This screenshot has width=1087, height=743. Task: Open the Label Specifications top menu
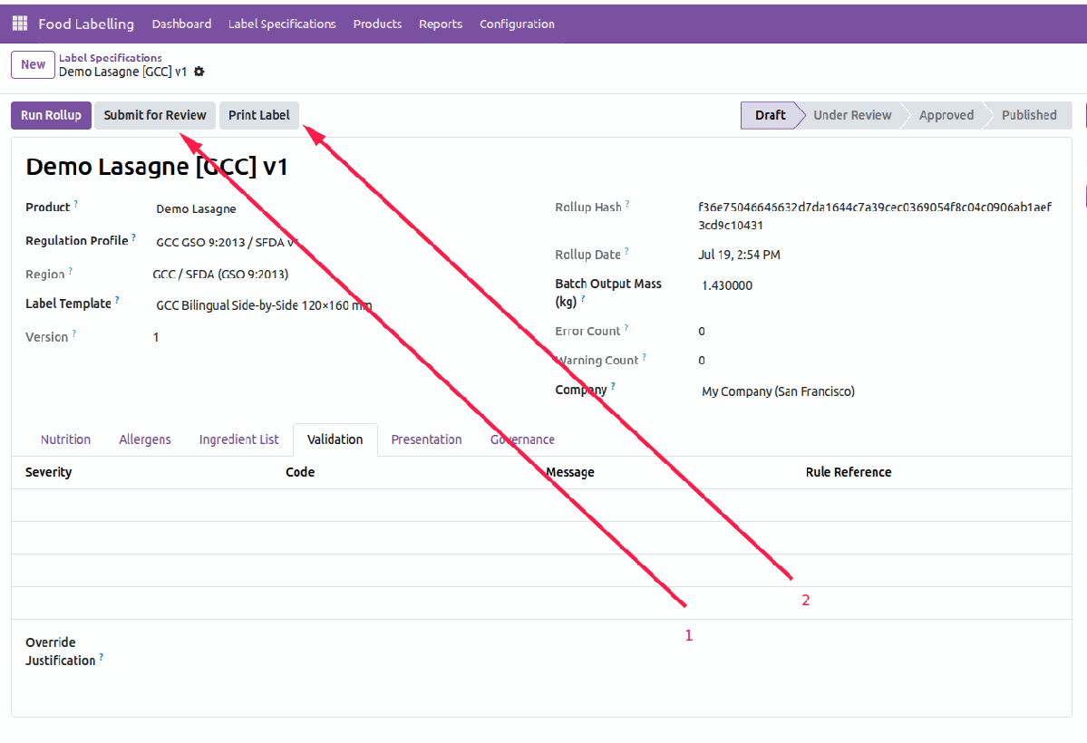click(x=282, y=24)
